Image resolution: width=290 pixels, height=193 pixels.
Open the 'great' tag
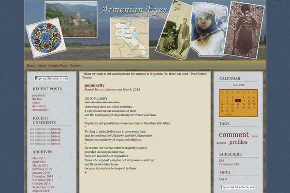[x=255, y=136]
